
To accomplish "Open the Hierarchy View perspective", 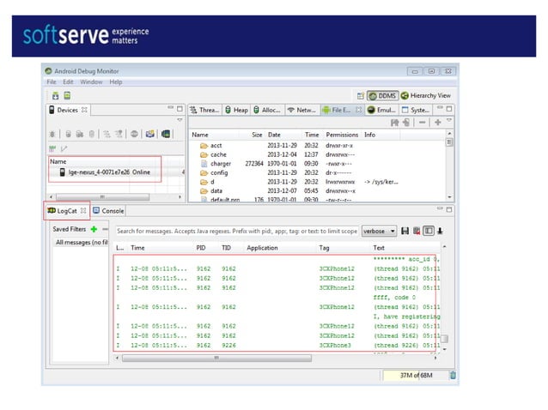I will coord(426,95).
